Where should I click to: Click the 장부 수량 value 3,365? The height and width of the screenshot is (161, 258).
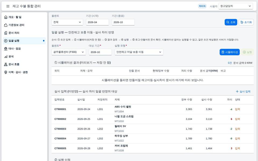pyautogui.click(x=189, y=109)
